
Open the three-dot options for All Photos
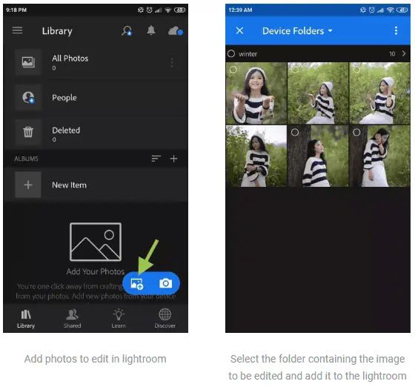pyautogui.click(x=172, y=62)
